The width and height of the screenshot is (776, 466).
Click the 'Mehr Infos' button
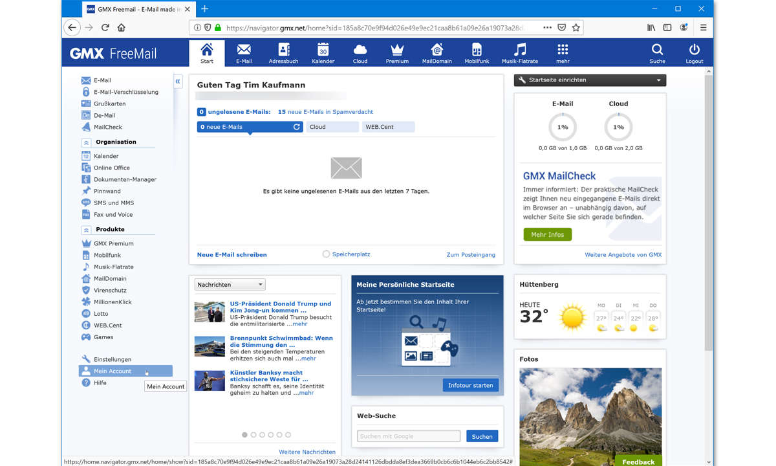pyautogui.click(x=548, y=234)
